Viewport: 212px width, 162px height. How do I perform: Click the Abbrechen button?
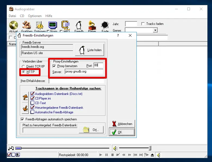122,124
